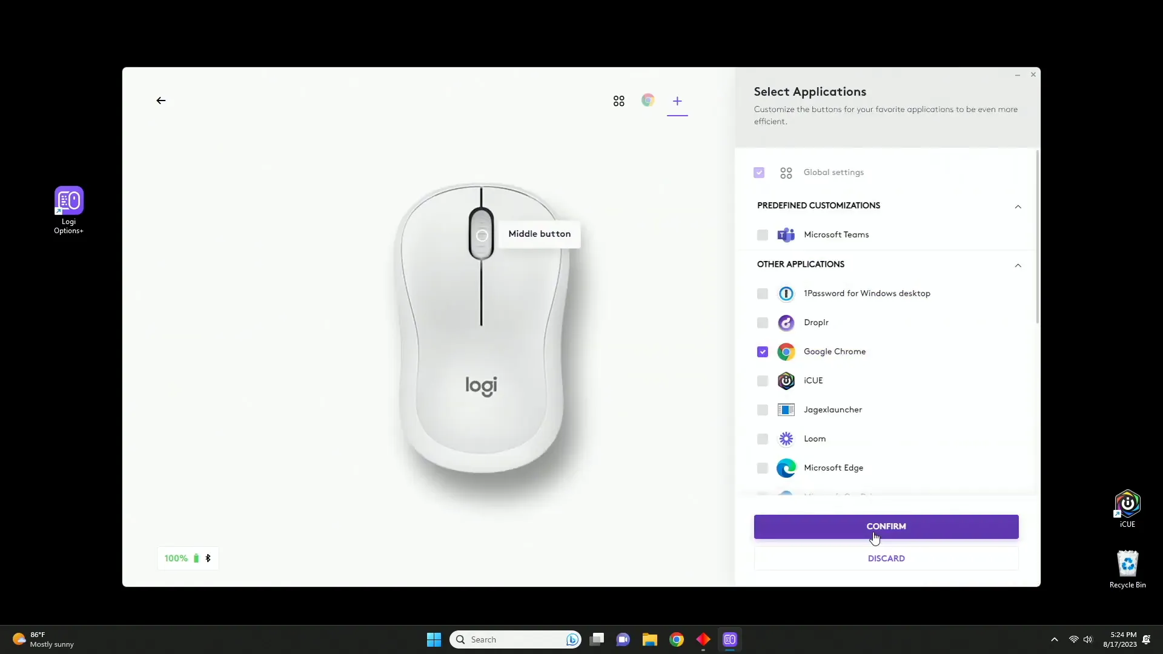Screen dimensions: 1163x654
Task: Check the 1Password for Windows desktop checkbox
Action: pyautogui.click(x=763, y=294)
